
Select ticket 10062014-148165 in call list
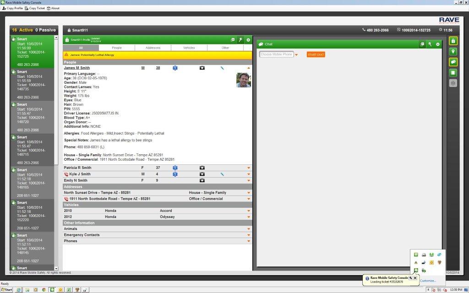[33, 183]
